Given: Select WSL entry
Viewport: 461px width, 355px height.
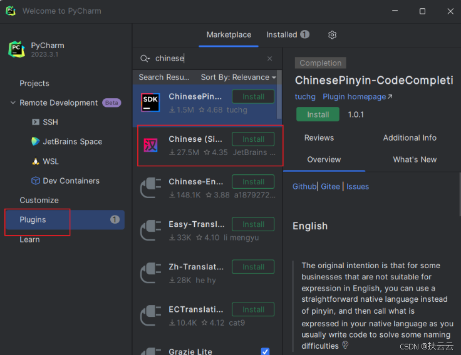Looking at the screenshot, I should [x=51, y=161].
